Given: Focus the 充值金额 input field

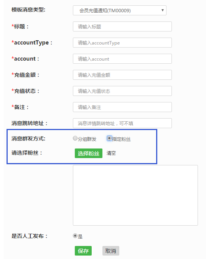Looking at the screenshot, I should click(122, 75).
